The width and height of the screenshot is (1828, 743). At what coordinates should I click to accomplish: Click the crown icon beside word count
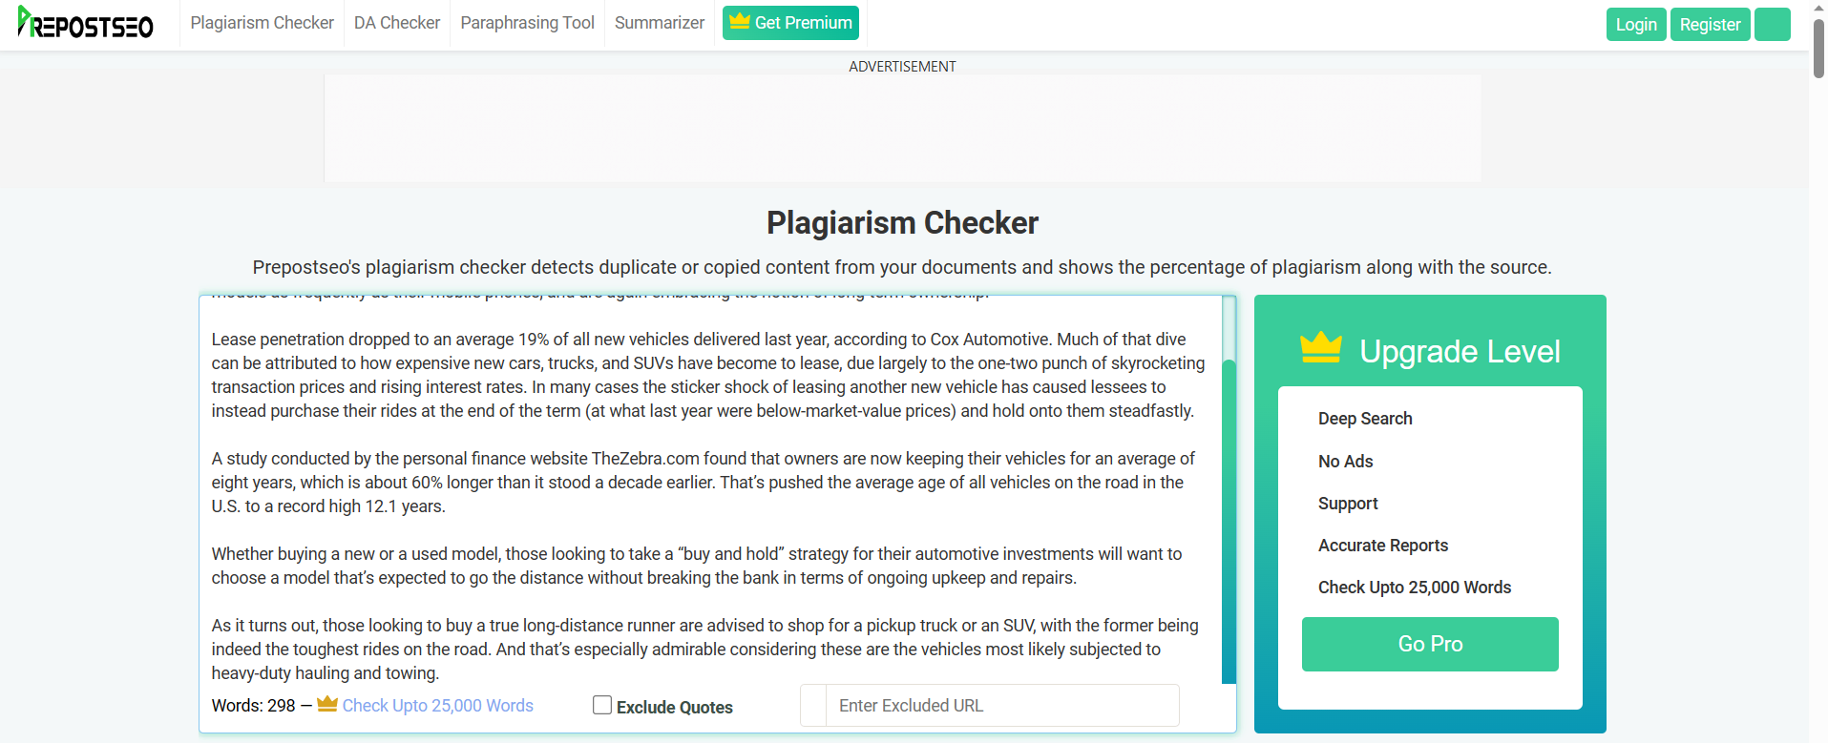(x=327, y=704)
